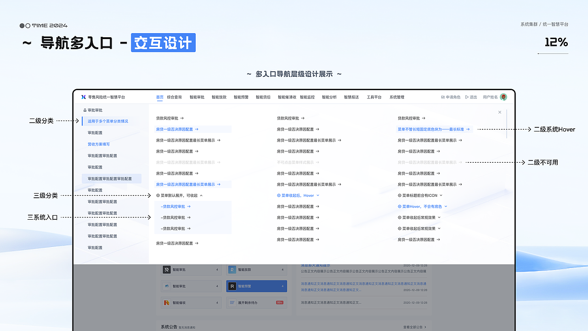The width and height of the screenshot is (588, 331).
Task: Click the mega menu vertical scrollbar
Action: [507, 124]
